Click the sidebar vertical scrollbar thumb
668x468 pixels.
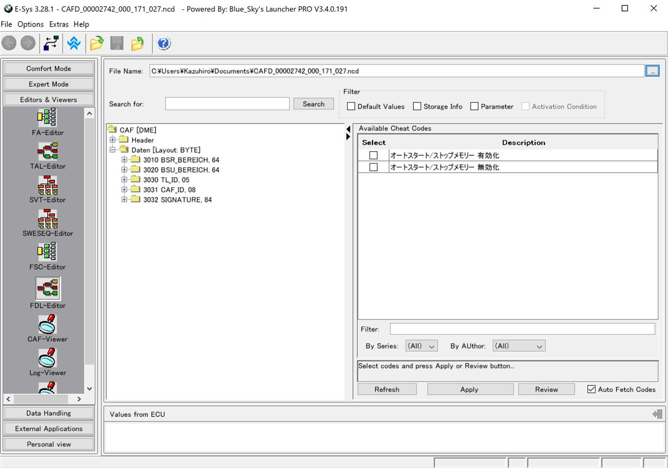click(x=89, y=242)
